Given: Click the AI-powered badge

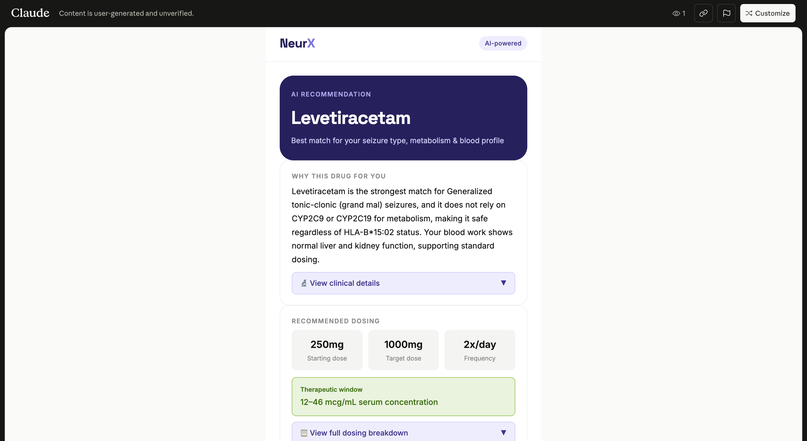Looking at the screenshot, I should click(503, 43).
